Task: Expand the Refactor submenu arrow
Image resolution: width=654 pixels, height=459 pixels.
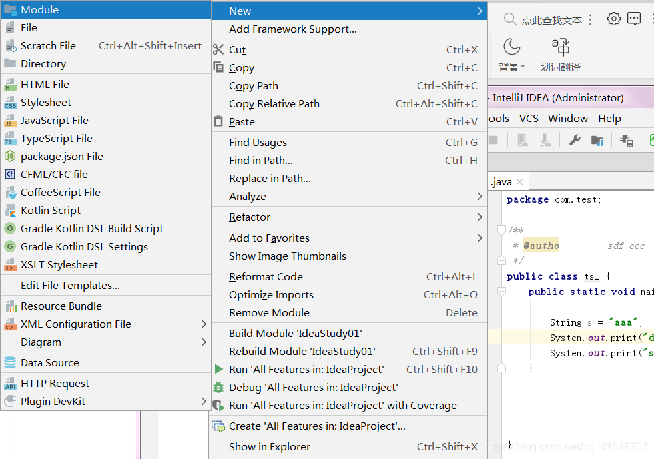Action: tap(480, 217)
